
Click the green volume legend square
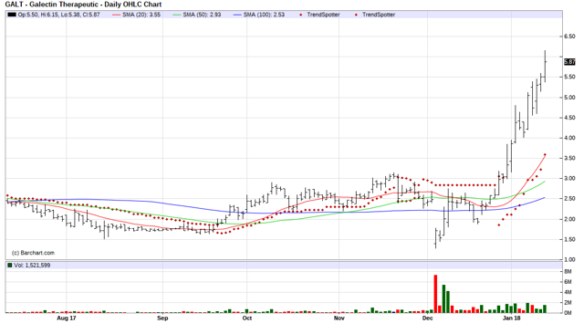[10, 266]
